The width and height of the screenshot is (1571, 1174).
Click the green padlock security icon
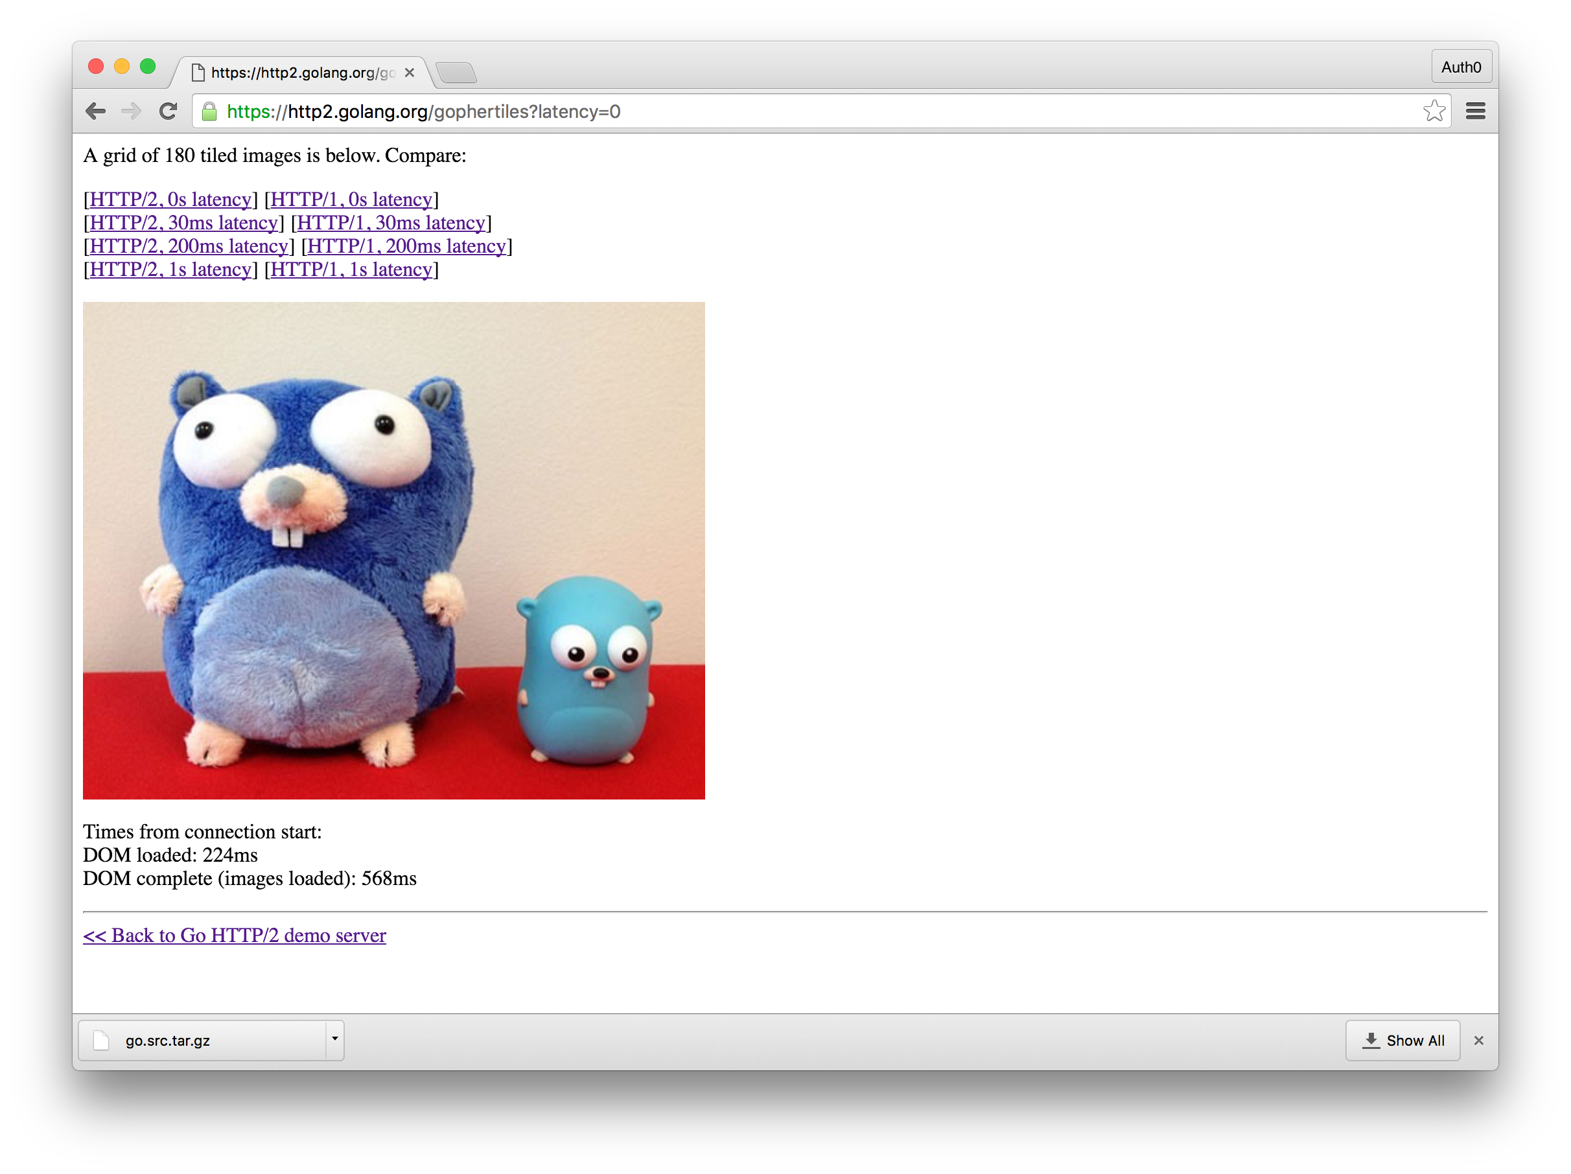tap(209, 111)
